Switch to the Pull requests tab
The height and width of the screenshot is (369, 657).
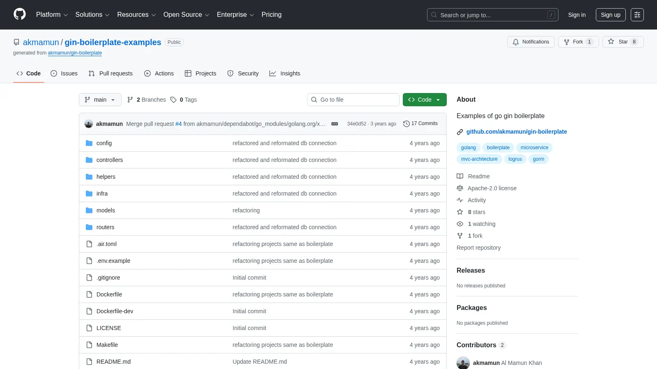pos(110,73)
